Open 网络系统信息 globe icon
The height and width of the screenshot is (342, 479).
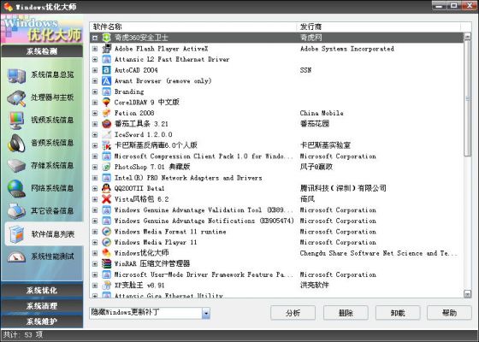(16, 188)
